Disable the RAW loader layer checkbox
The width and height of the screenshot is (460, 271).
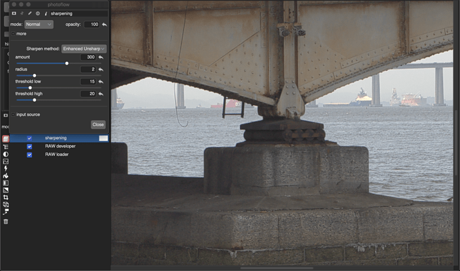(x=29, y=154)
